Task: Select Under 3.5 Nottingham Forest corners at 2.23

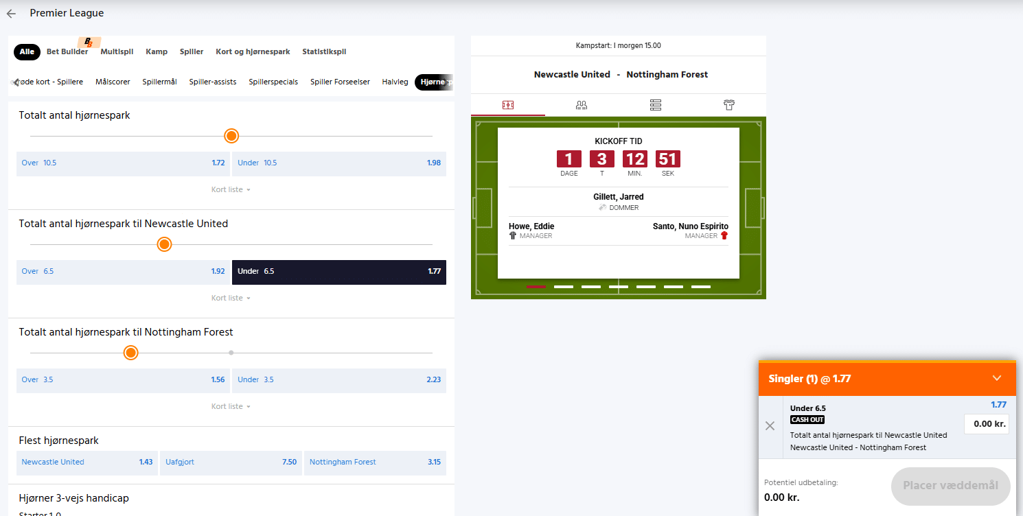Action: point(339,380)
